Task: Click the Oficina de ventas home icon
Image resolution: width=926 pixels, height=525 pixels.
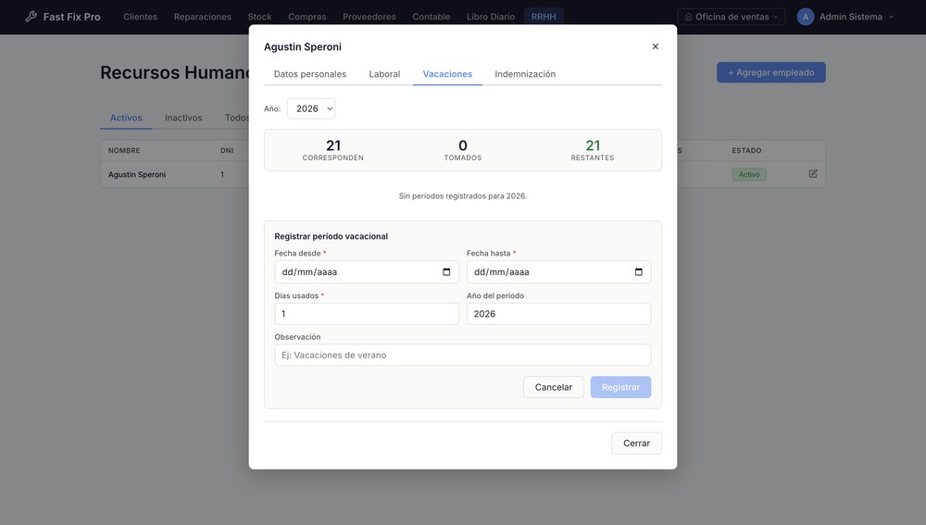Action: tap(688, 17)
